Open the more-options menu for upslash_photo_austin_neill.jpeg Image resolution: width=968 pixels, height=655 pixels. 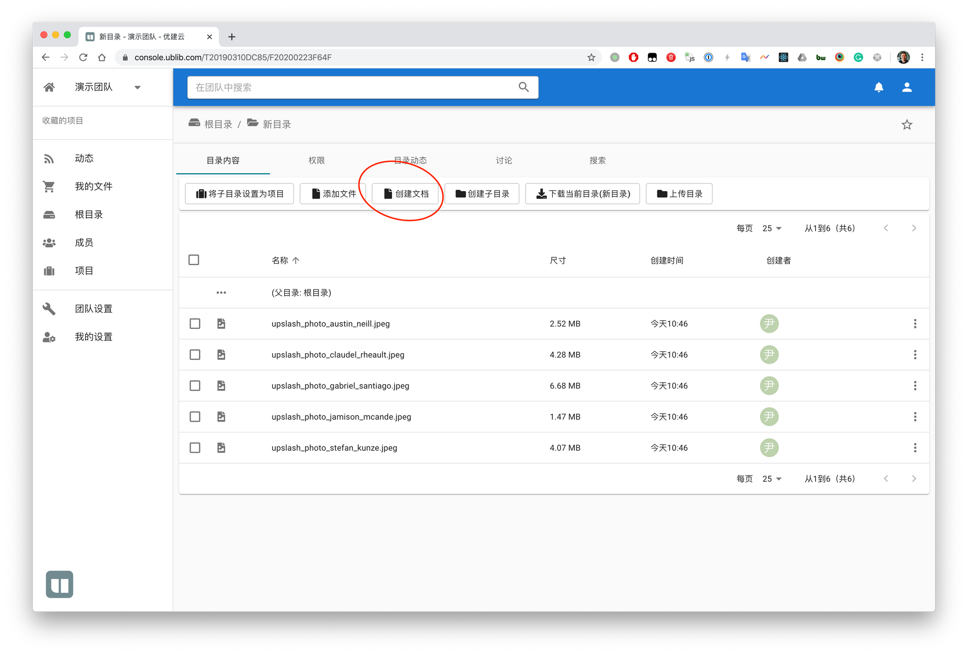[x=915, y=324]
